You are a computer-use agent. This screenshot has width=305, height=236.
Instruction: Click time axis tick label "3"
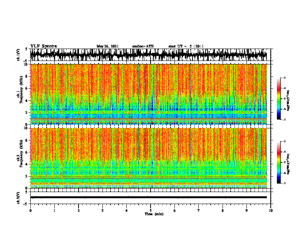coord(102,211)
